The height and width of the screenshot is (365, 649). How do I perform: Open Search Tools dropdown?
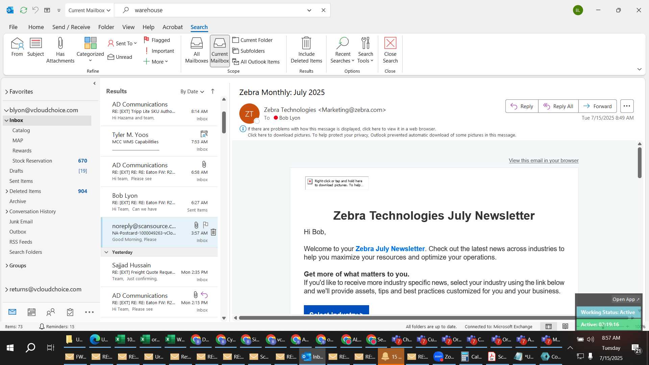click(365, 50)
